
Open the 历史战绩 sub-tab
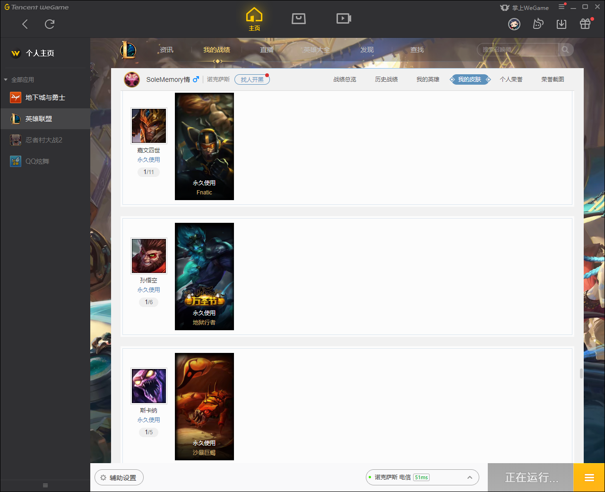point(386,79)
